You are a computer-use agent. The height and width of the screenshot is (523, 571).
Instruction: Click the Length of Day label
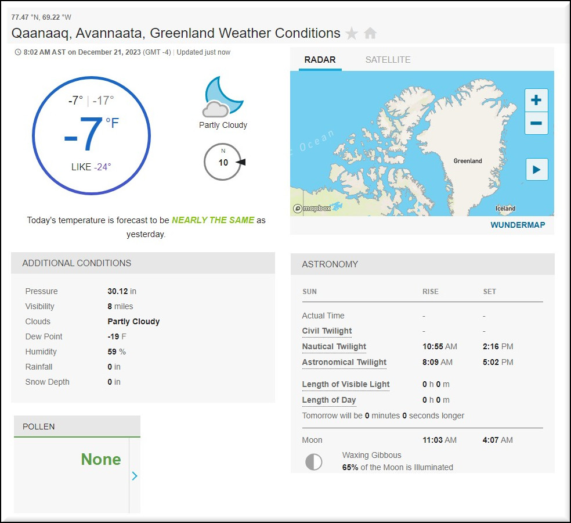point(329,400)
